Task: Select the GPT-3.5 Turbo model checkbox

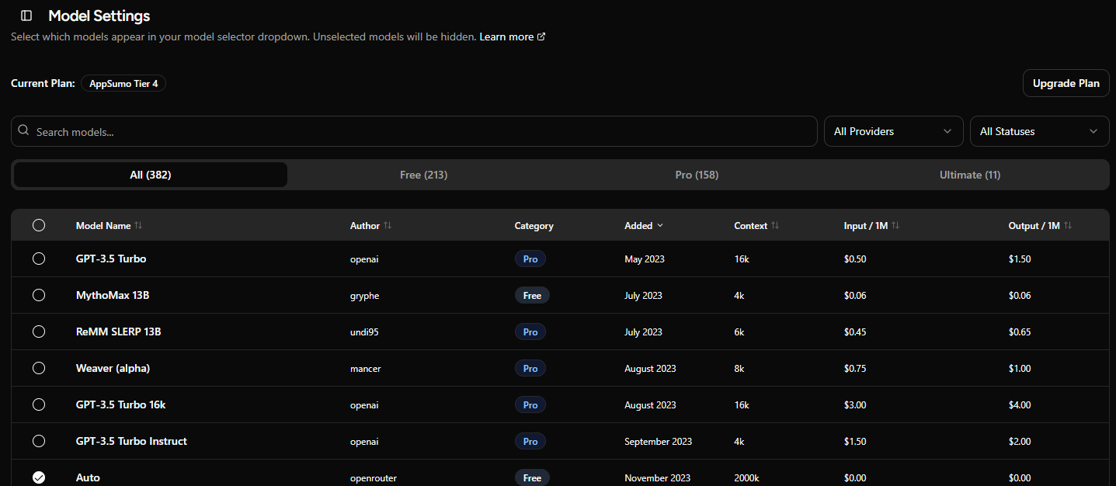Action: click(39, 259)
